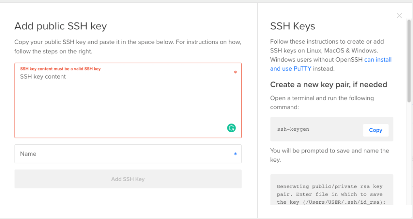
Task: Click the 'Copy your public SSH key' instruction text
Action: [x=128, y=46]
